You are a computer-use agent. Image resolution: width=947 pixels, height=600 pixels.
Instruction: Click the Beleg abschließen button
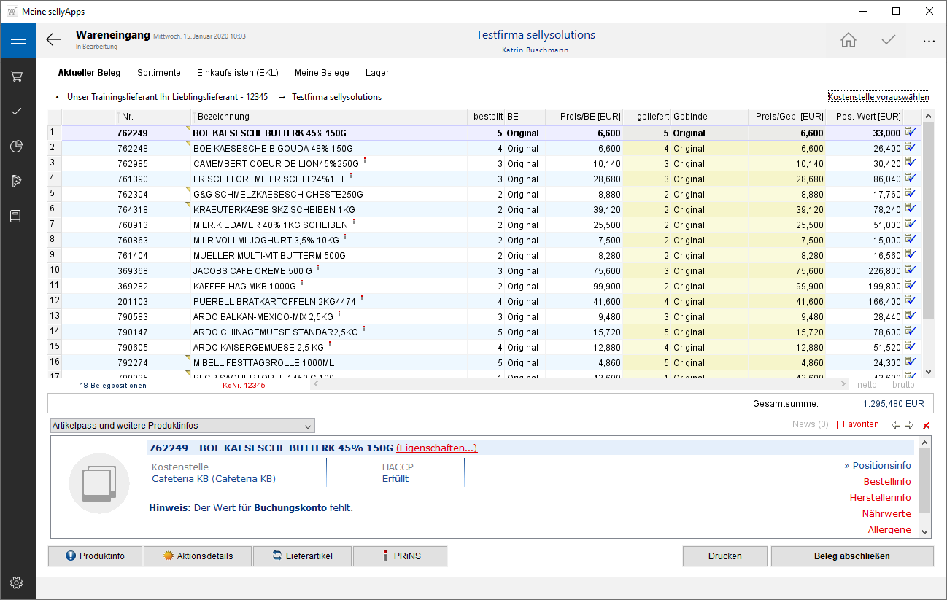click(x=851, y=556)
